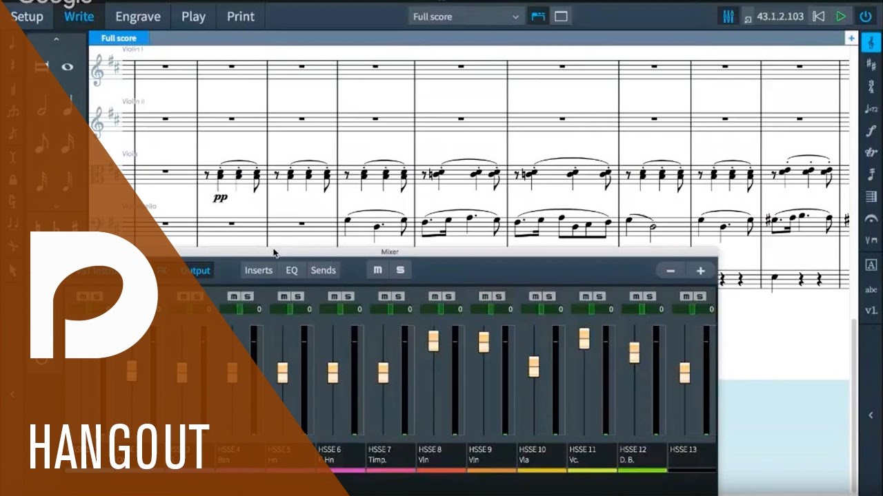Open the Key Signatures panel

871,64
